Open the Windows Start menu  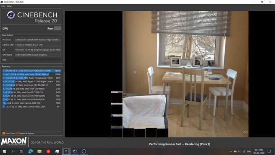coord(4,151)
